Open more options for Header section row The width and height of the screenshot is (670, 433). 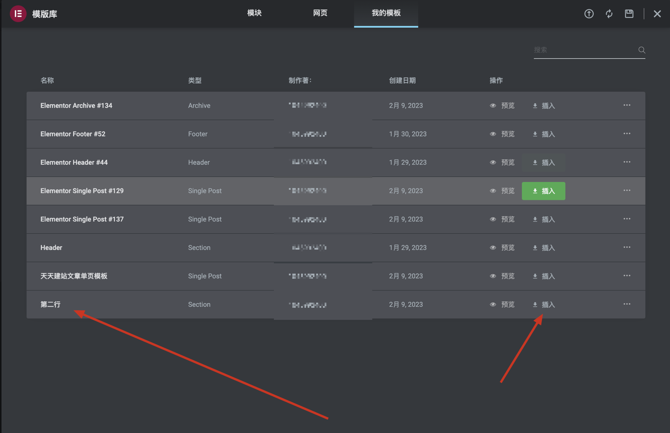[x=627, y=247]
